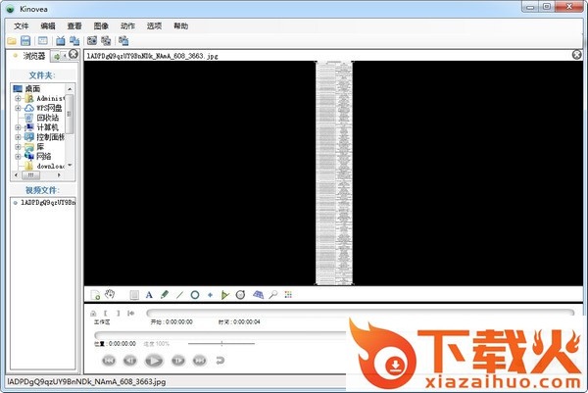Activate the chronometer stopwatch tool

point(240,294)
